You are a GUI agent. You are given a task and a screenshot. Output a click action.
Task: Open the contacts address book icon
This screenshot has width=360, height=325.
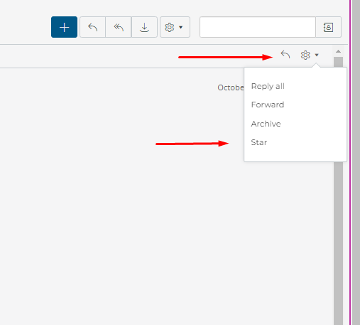(x=328, y=27)
